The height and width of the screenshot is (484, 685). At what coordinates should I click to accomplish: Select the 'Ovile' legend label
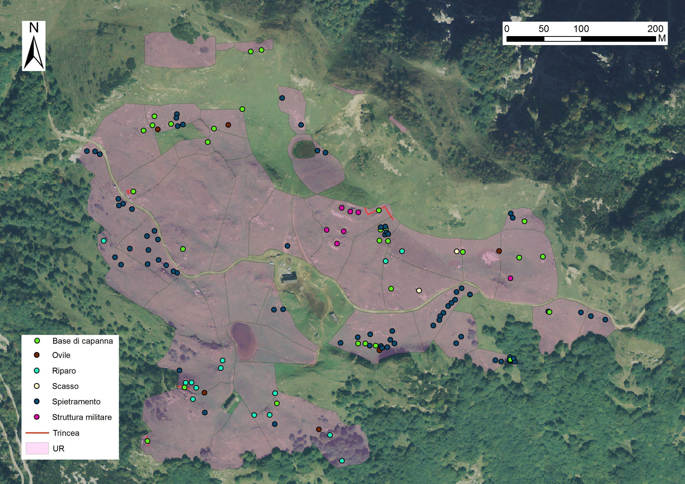coord(61,355)
